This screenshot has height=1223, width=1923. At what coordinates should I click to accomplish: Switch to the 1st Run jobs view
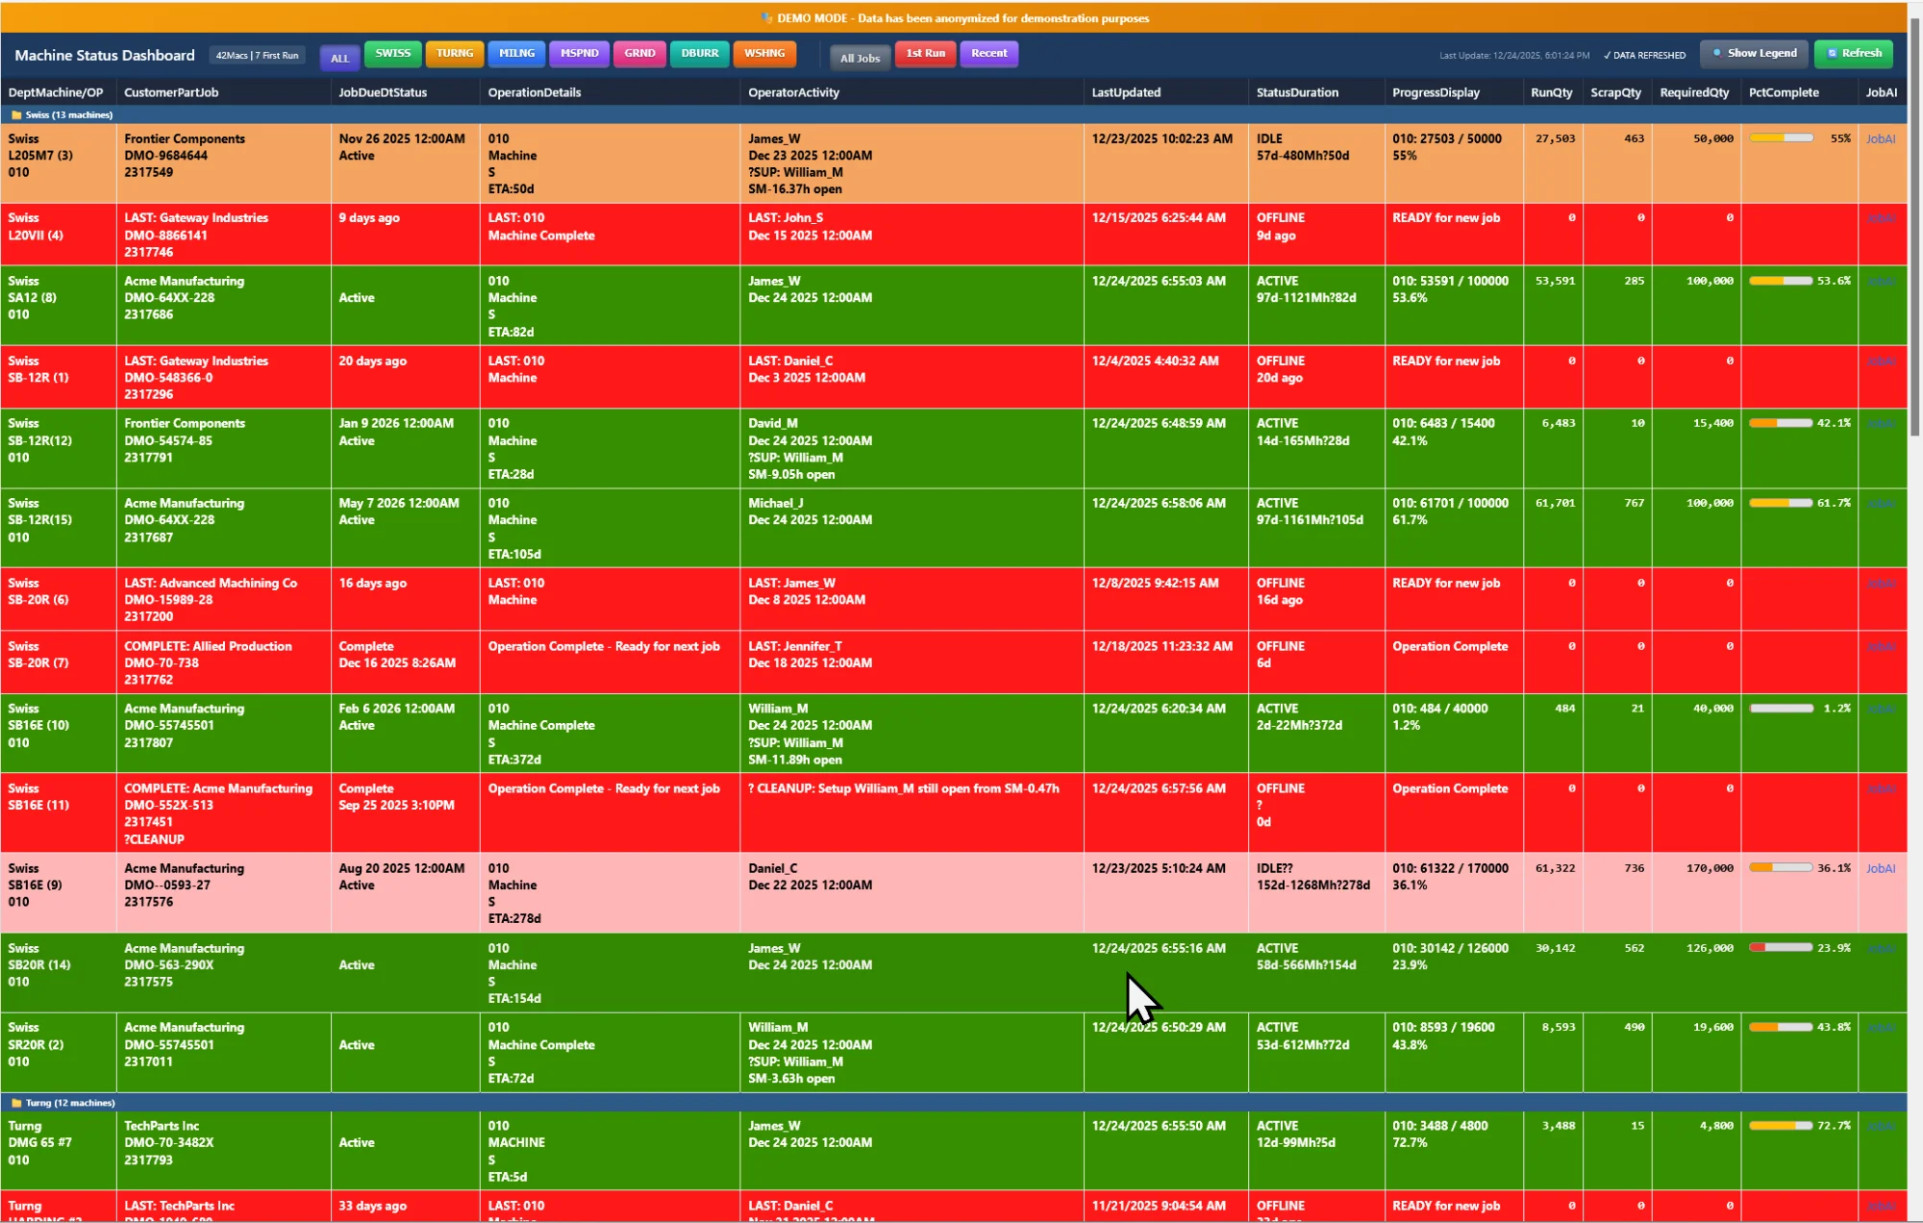click(x=924, y=54)
